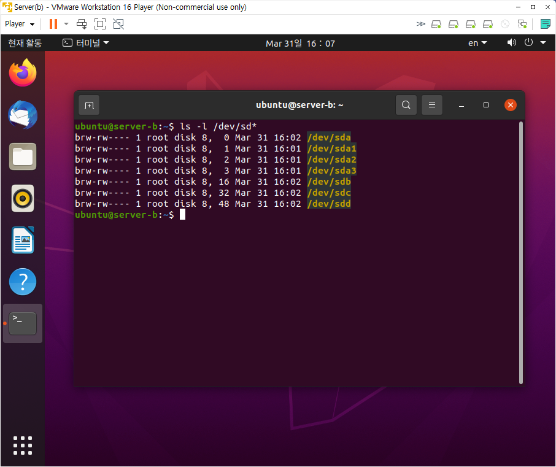
Task: Open the VMware message log note icon
Action: coord(546,24)
